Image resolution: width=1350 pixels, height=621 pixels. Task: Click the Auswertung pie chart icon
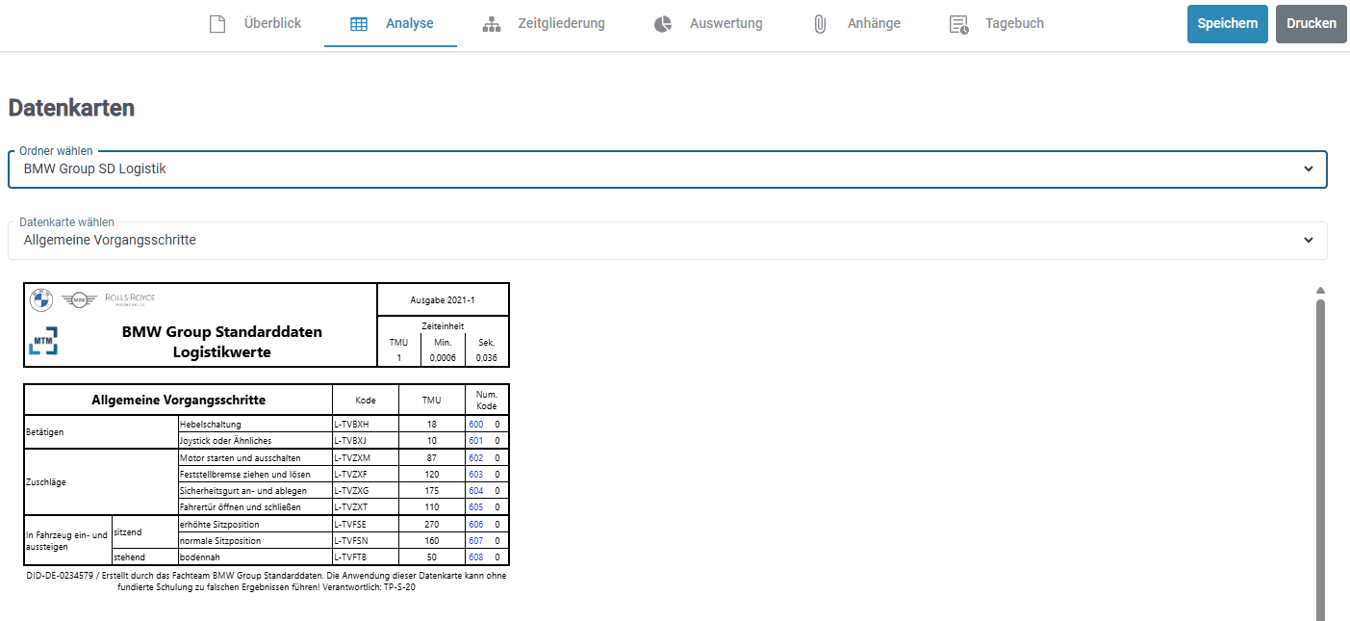(663, 24)
